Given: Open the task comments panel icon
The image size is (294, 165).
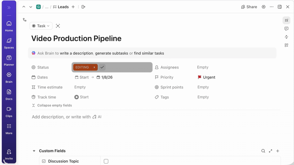Looking at the screenshot, I should (x=286, y=29).
